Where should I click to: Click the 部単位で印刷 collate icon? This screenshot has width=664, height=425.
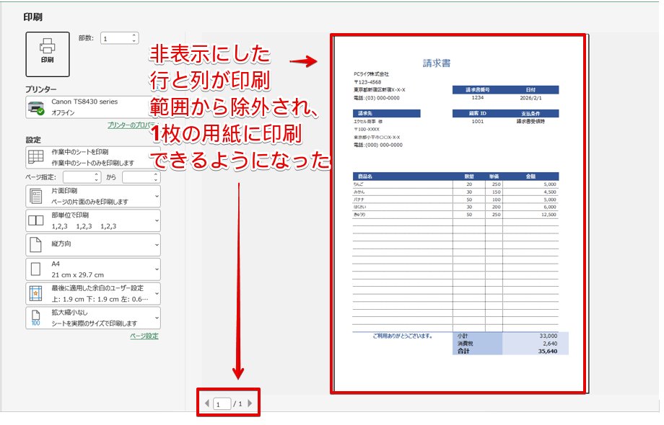[x=35, y=220]
